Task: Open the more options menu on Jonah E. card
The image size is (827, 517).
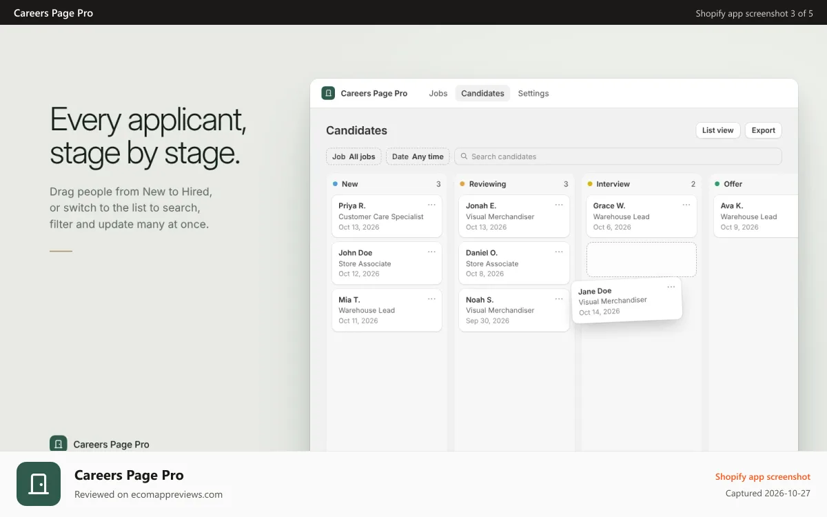Action: pyautogui.click(x=559, y=205)
